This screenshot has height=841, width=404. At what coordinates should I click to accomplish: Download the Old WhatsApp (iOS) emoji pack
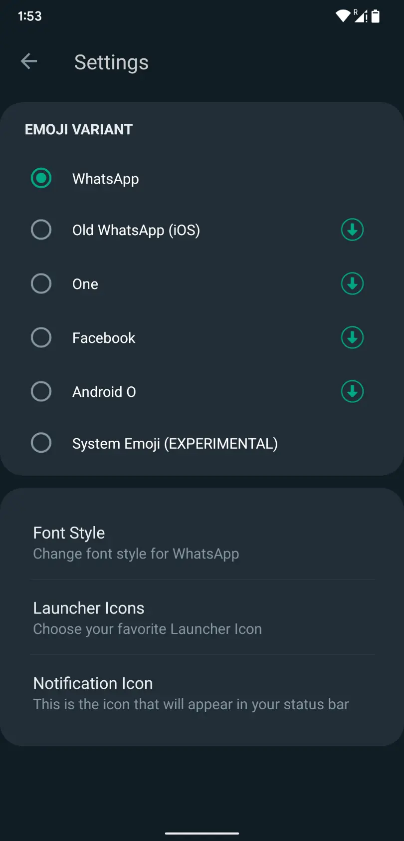(352, 230)
